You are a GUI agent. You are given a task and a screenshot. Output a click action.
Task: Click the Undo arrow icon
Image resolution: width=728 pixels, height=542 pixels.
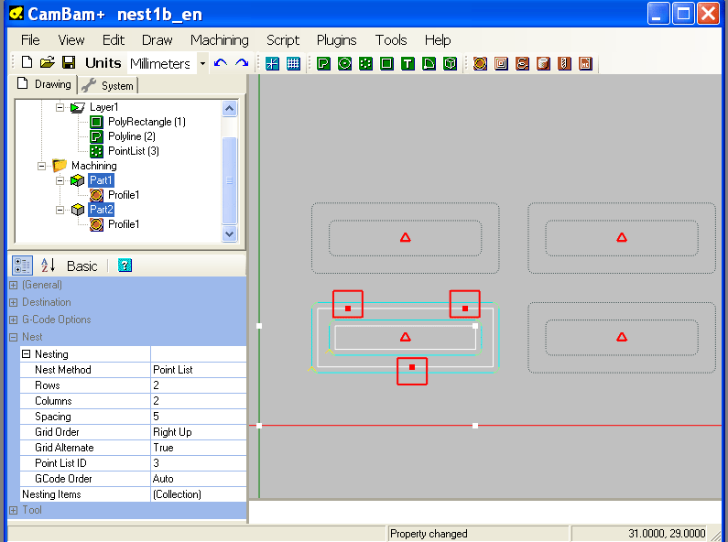point(220,63)
